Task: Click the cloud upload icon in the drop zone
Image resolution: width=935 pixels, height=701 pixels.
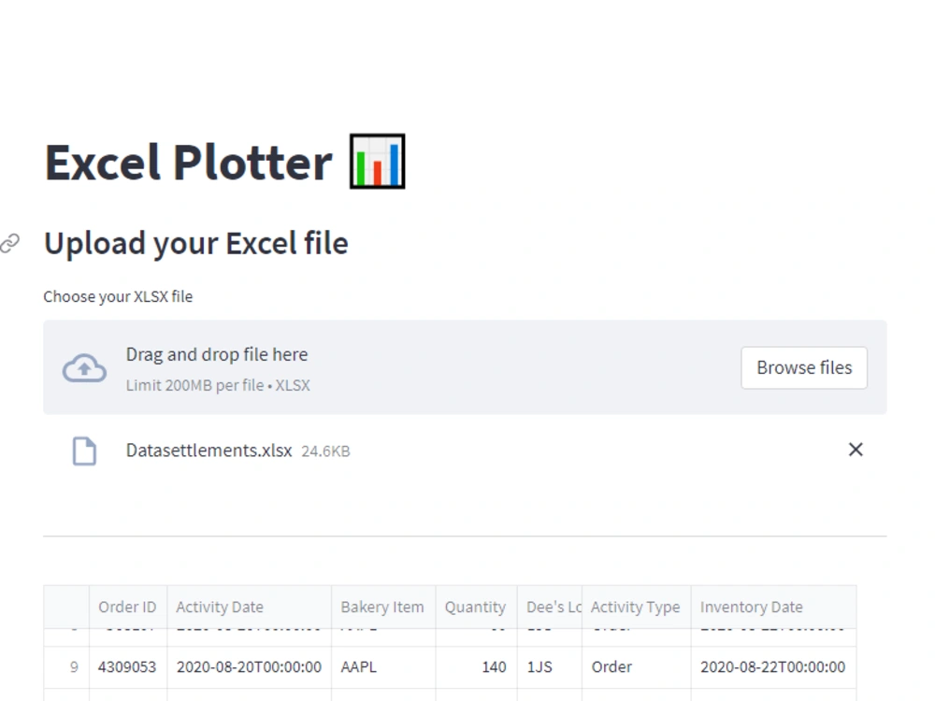Action: 83,367
